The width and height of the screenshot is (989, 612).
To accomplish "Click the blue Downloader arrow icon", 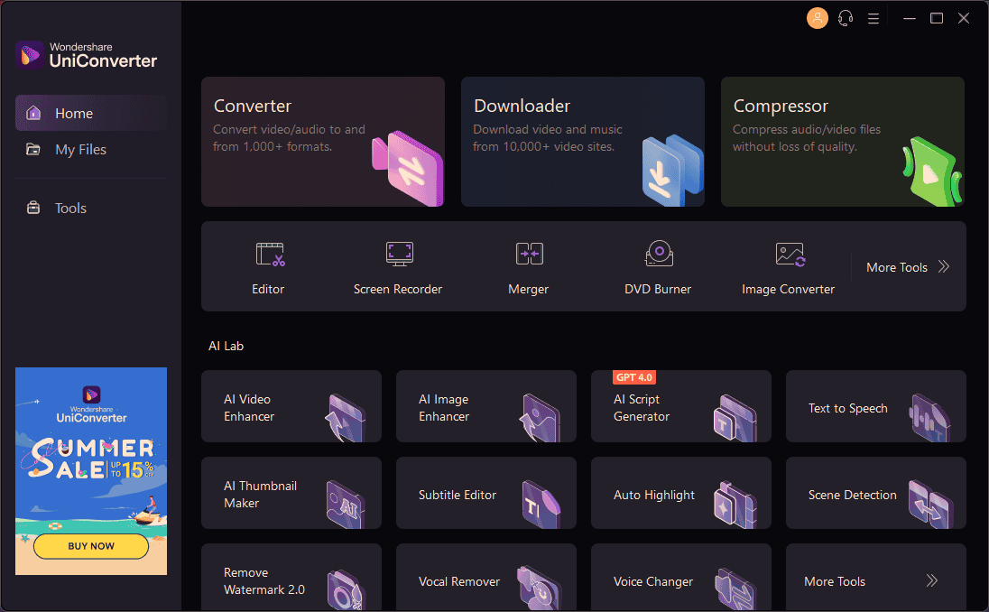I will pyautogui.click(x=671, y=171).
